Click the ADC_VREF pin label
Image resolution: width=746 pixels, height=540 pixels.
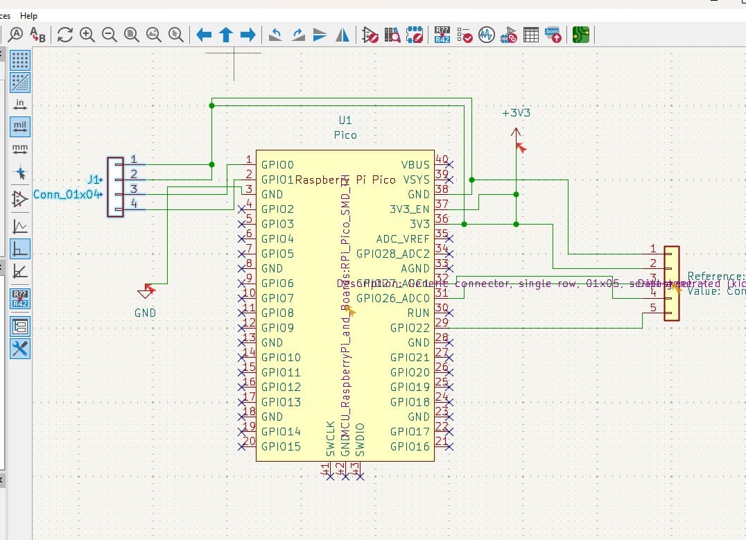click(403, 239)
